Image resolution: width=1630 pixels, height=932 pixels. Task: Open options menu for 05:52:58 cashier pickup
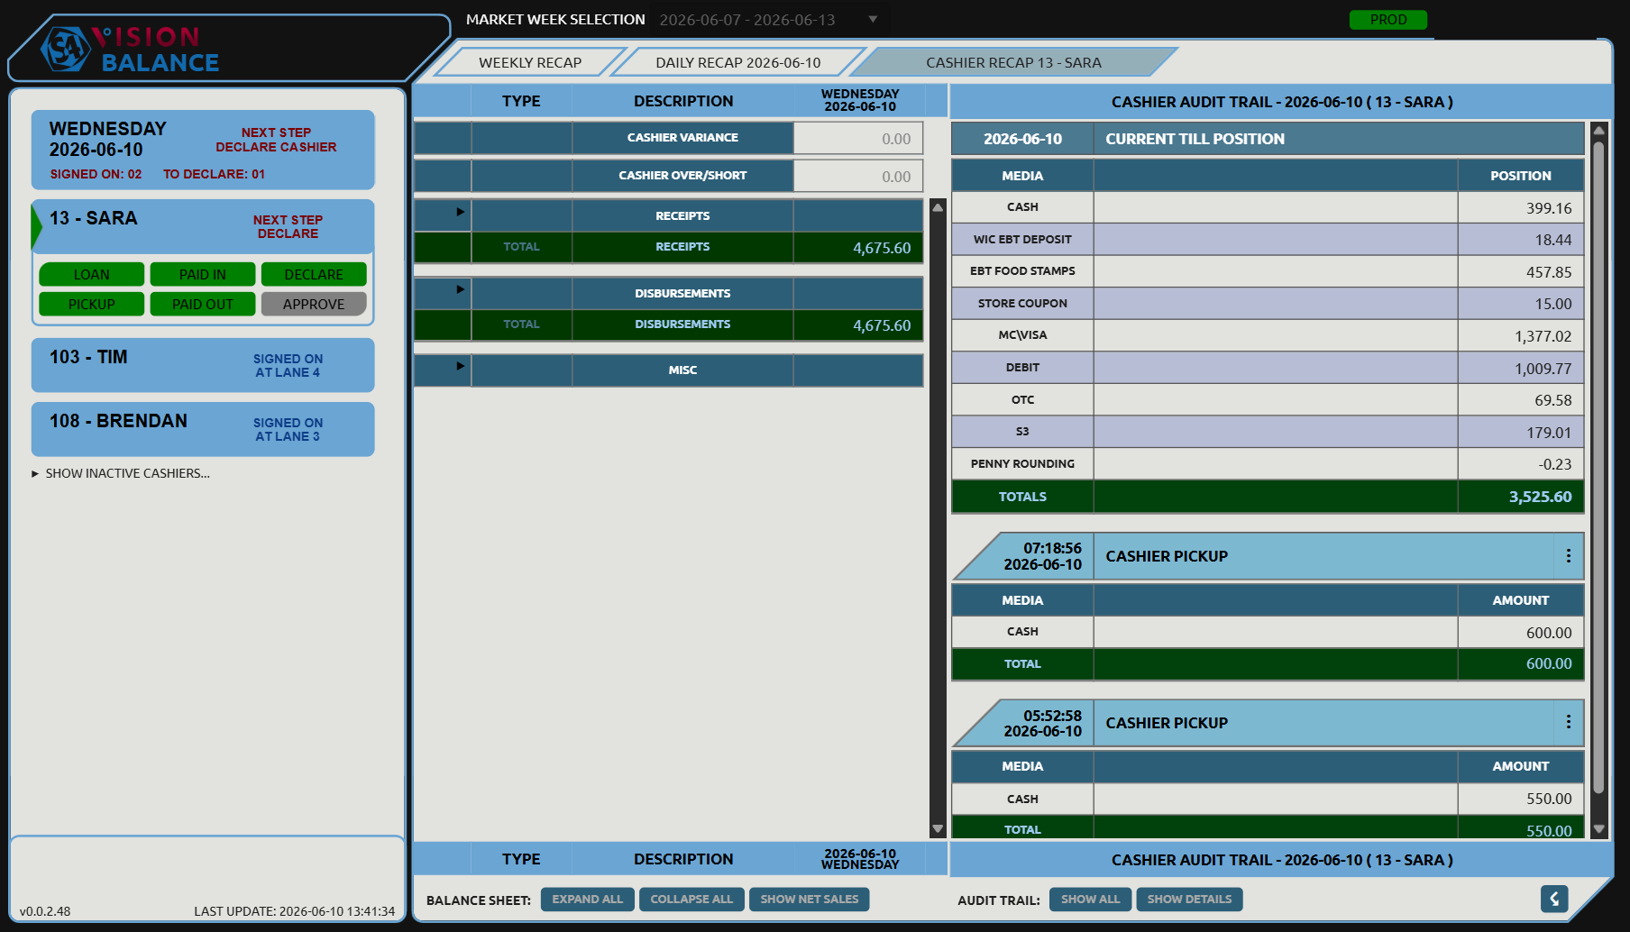pos(1568,722)
